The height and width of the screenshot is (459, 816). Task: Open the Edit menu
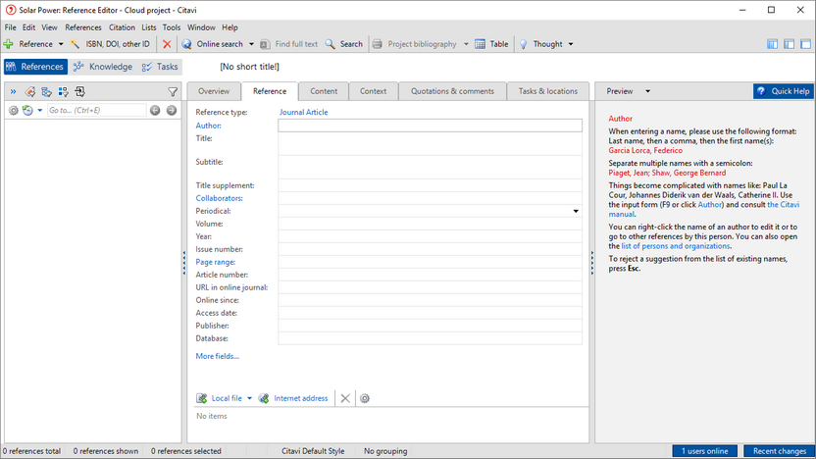[x=28, y=27]
